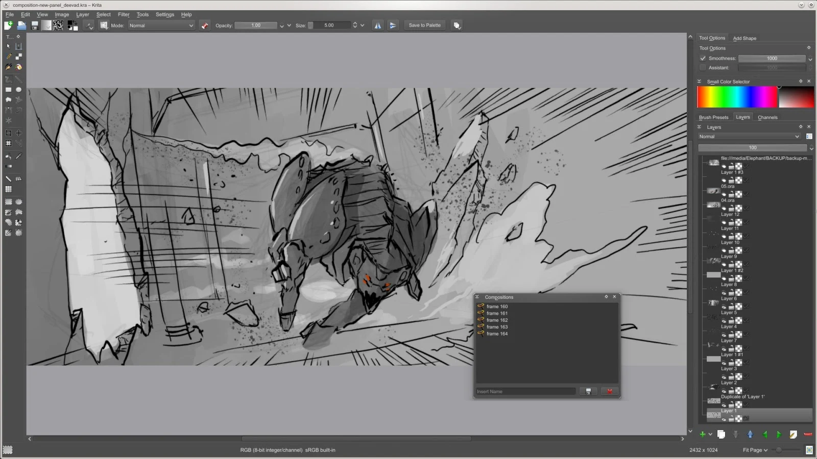817x459 pixels.
Task: Switch to the Channels tab
Action: (x=767, y=117)
